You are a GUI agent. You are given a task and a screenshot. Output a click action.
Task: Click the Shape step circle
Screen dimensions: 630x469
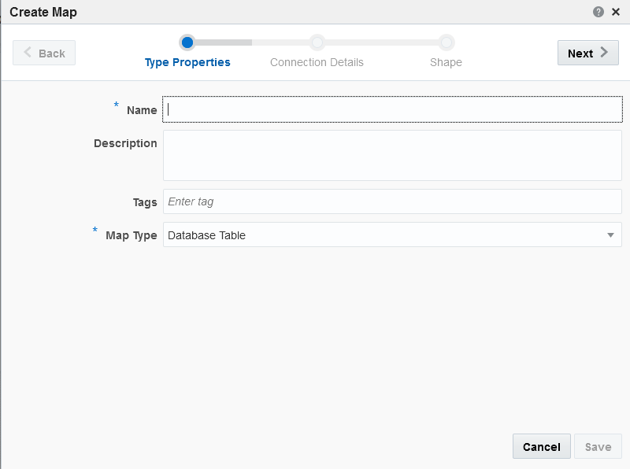[446, 42]
